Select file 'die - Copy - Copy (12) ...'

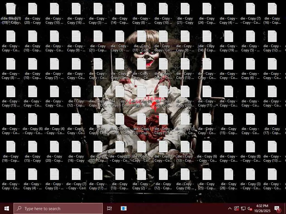(272, 42)
